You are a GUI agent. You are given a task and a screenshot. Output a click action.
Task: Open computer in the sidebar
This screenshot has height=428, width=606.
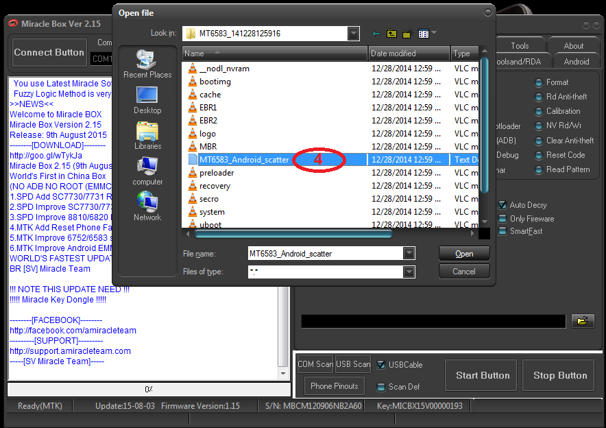[147, 171]
